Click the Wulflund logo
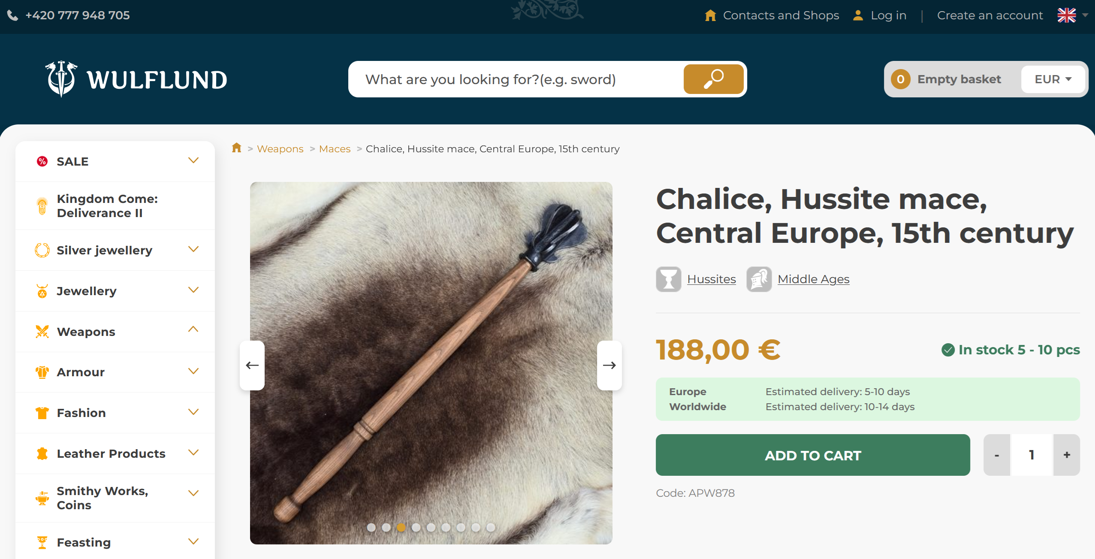 click(x=136, y=79)
